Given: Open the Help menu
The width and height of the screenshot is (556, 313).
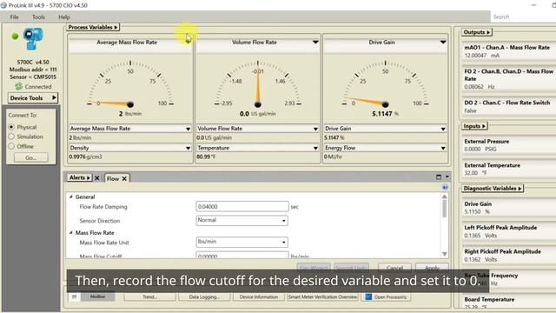Looking at the screenshot, I should tap(64, 17).
